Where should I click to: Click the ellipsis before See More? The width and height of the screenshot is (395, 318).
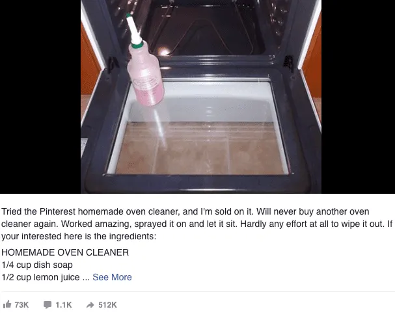86,278
